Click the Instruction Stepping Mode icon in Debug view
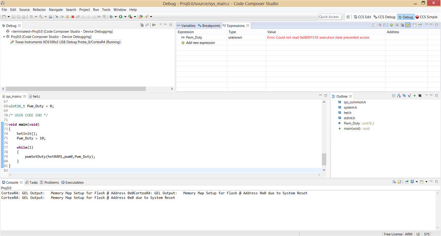441x236 pixels. [x=154, y=25]
